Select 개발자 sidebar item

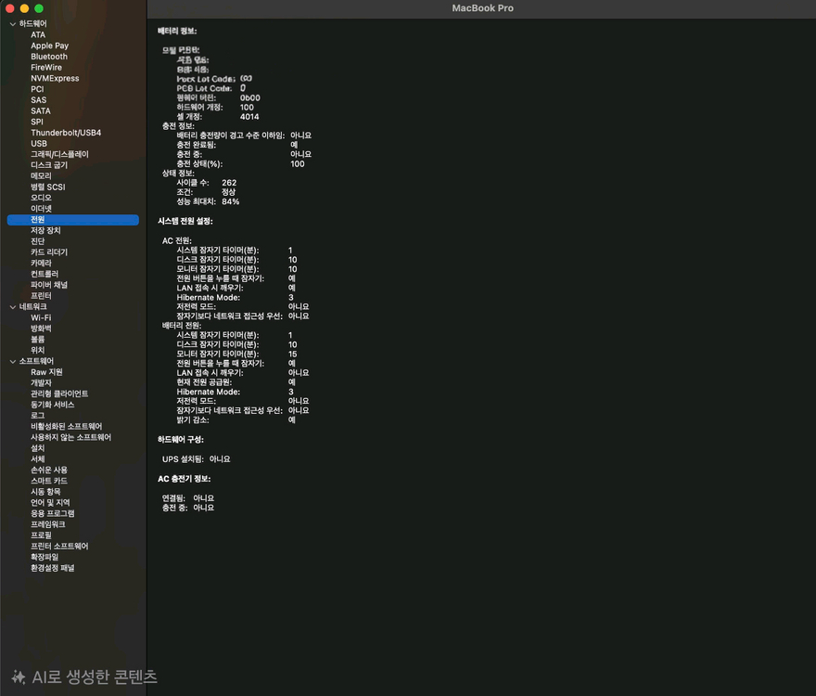click(x=41, y=383)
